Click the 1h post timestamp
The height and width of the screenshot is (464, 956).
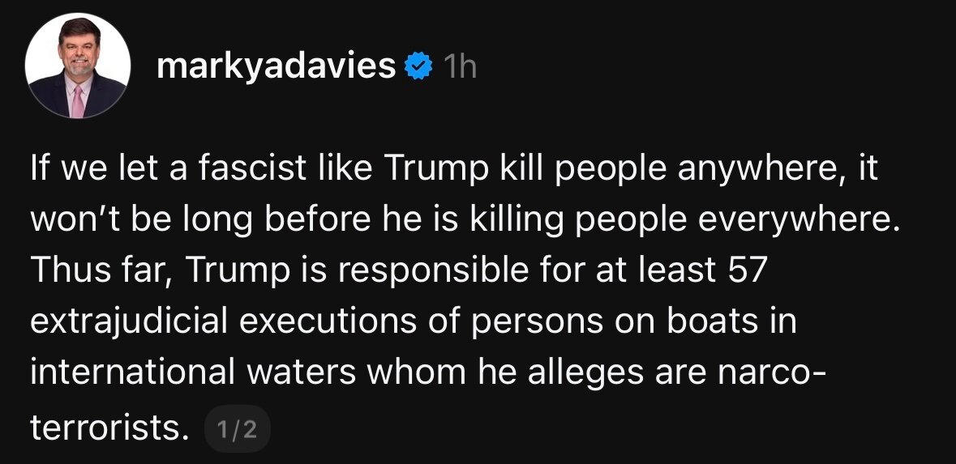click(x=461, y=66)
